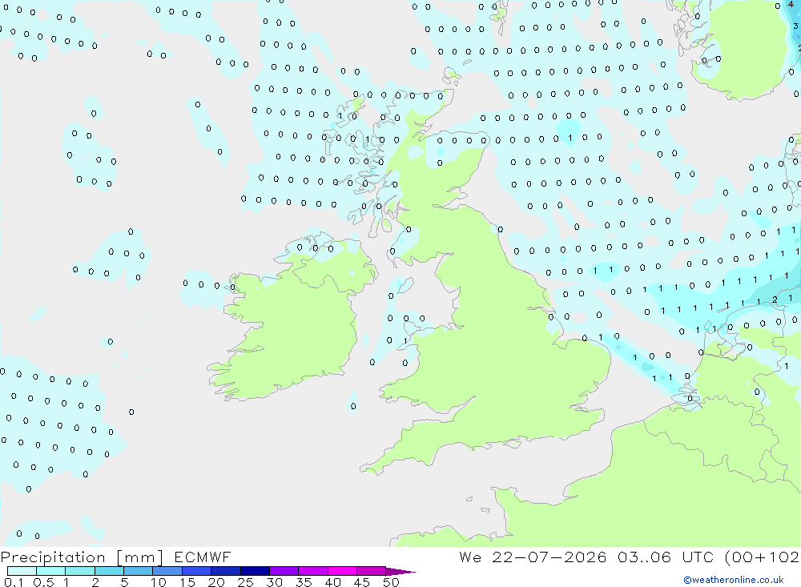The image size is (801, 587).
Task: Select the 20–25 mm legend swatch
Action: click(x=226, y=571)
